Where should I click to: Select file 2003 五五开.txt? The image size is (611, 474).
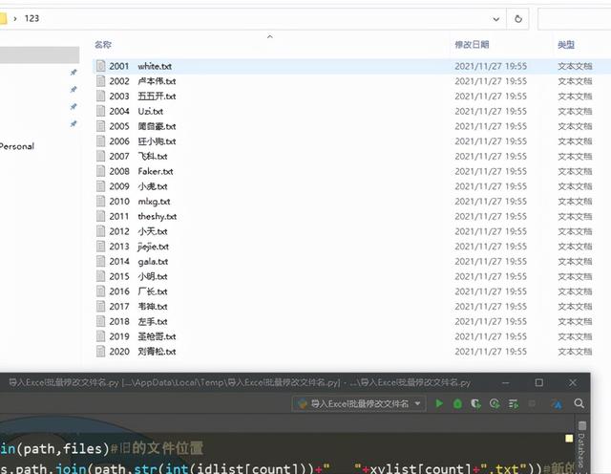pos(142,97)
